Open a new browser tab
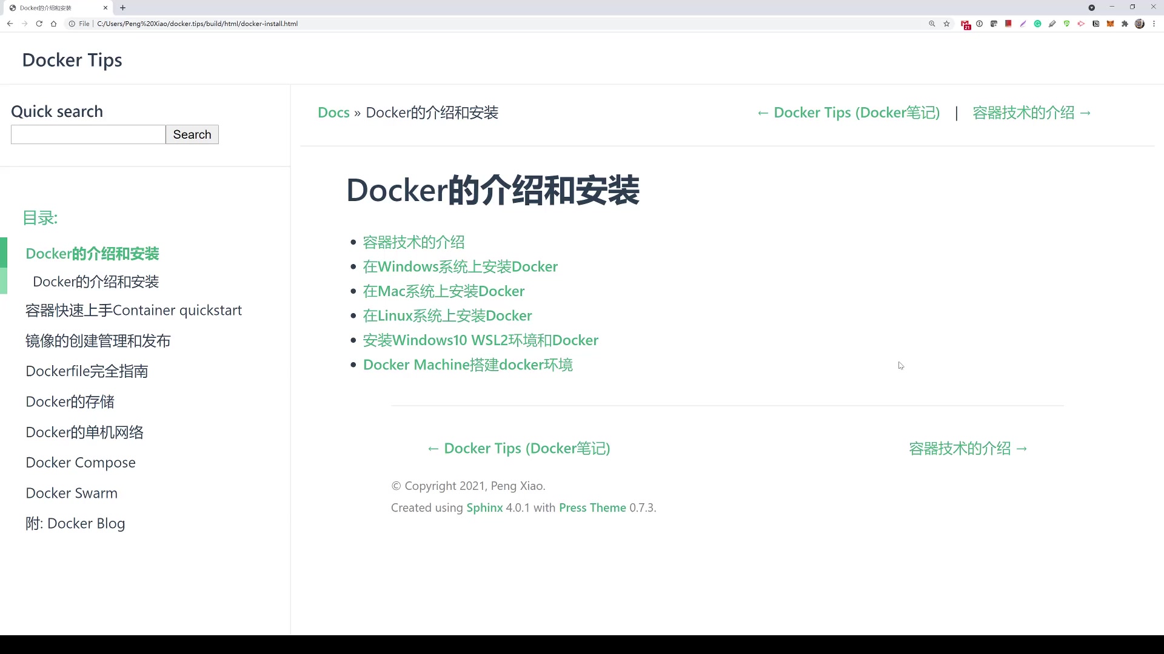Screen dimensions: 1164x654 pyautogui.click(x=123, y=8)
